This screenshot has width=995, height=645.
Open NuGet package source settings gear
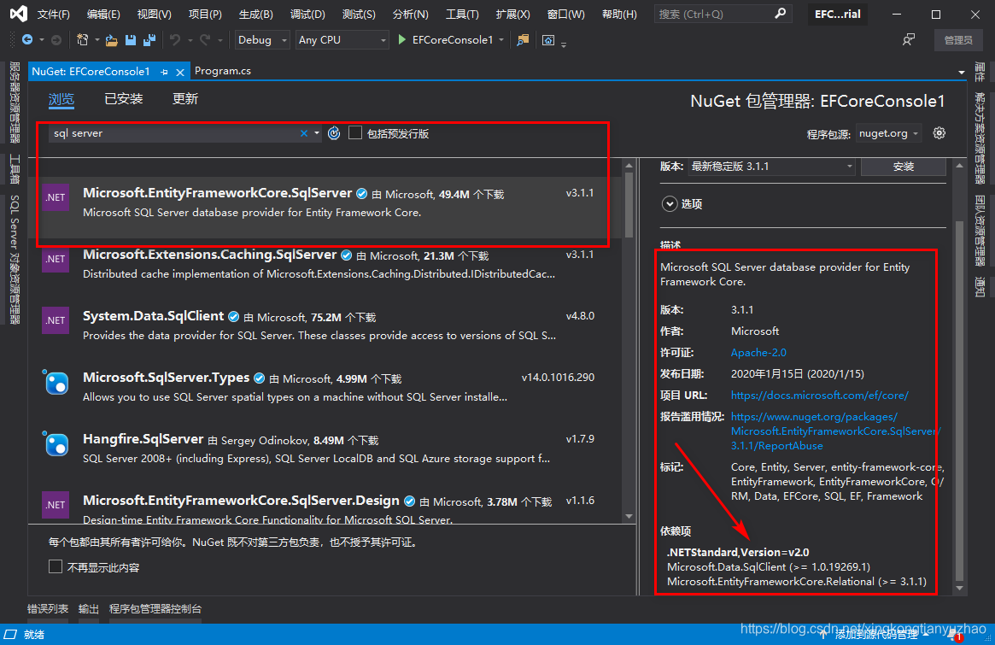tap(939, 133)
